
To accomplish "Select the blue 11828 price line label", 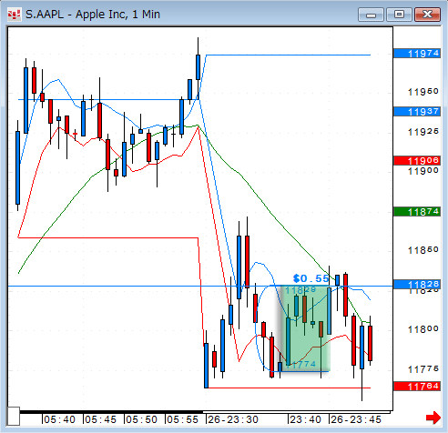I will [417, 285].
